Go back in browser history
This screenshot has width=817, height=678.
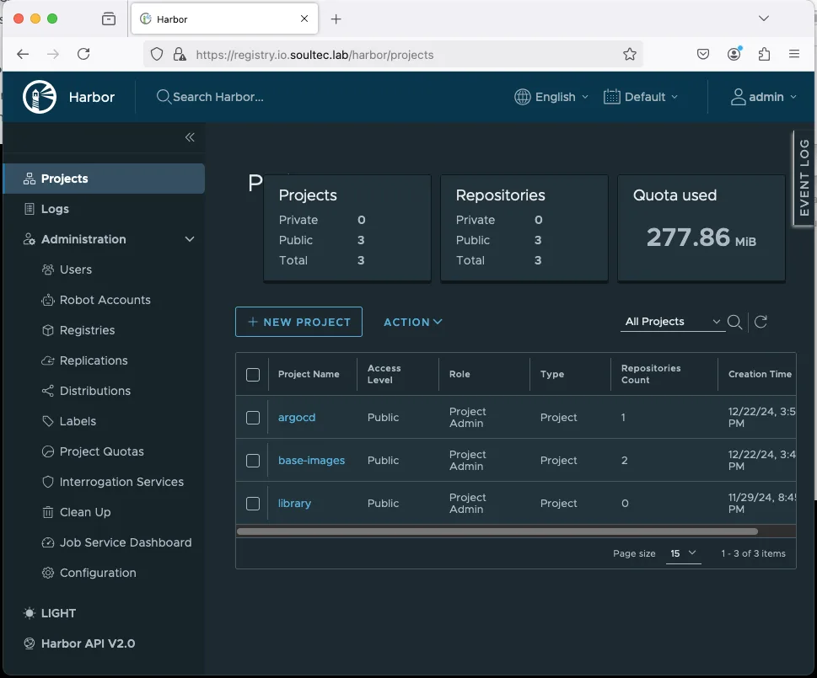(23, 54)
